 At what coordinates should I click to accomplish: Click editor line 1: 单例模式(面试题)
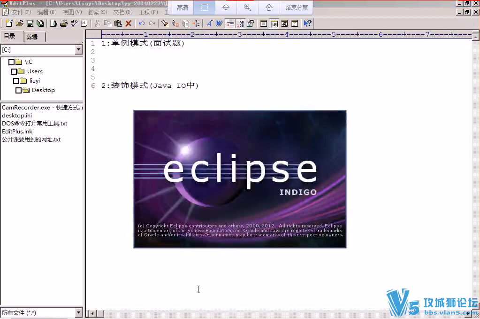click(x=143, y=43)
